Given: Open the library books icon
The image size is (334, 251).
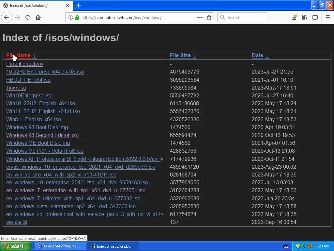Looking at the screenshot, I should 305,17.
